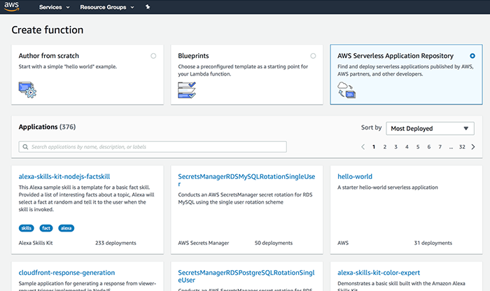Open the Services dropdown menu
Screen dimensions: 490x291
tap(54, 7)
